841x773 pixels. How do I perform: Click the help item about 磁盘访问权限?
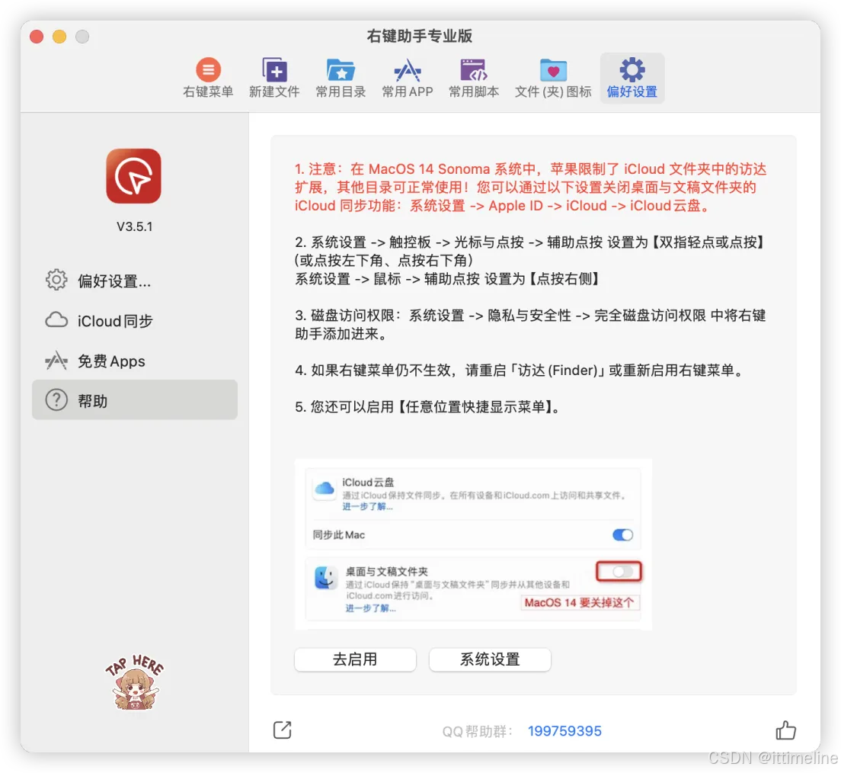click(x=530, y=324)
